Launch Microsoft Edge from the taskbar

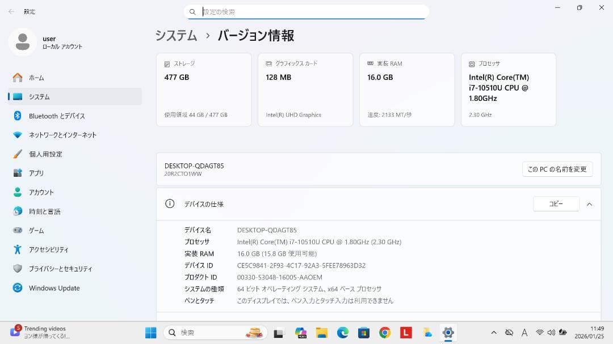[343, 332]
